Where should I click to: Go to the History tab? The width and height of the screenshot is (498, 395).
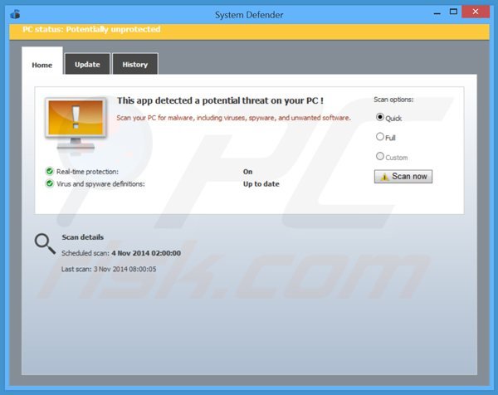(x=134, y=65)
